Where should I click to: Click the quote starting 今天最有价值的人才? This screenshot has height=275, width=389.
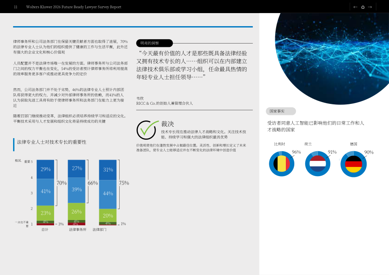(192, 65)
